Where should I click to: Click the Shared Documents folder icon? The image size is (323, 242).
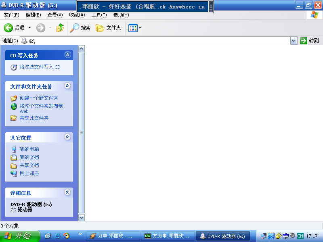tap(14, 165)
